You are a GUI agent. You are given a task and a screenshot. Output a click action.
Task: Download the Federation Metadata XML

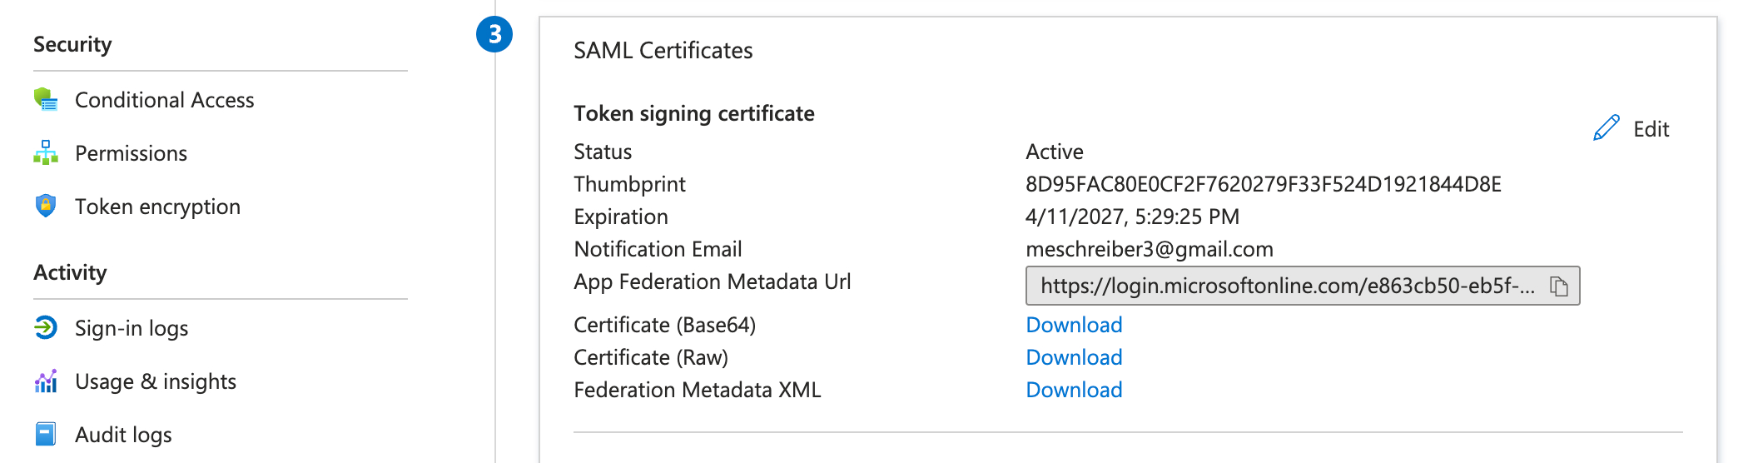point(1074,390)
